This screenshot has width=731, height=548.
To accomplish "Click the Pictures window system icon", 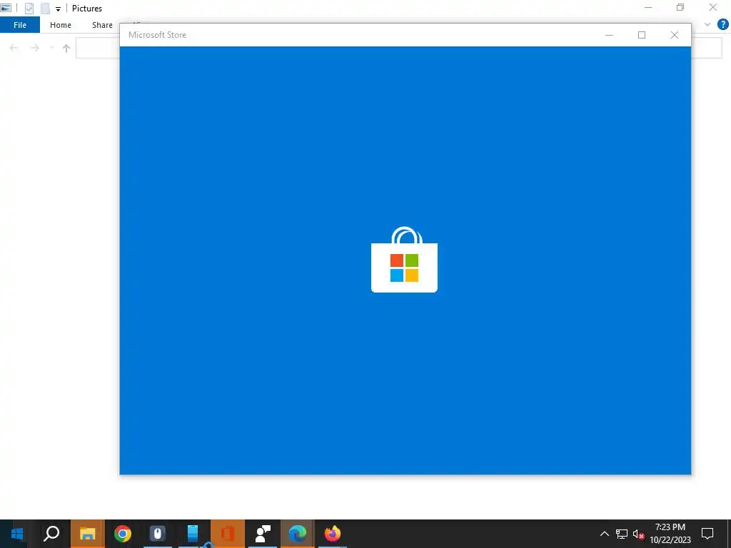I will click(6, 8).
